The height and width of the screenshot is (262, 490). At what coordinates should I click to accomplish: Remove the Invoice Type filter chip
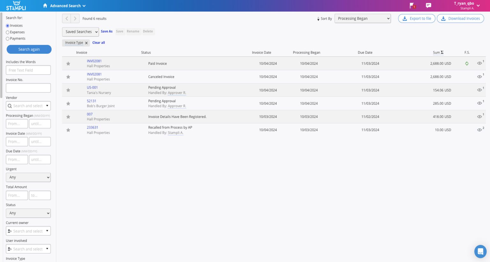86,42
